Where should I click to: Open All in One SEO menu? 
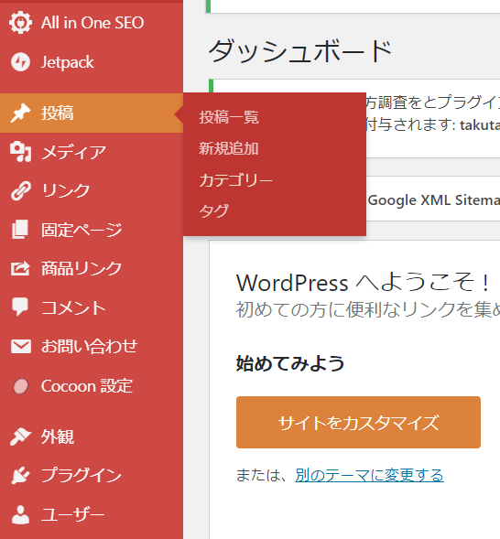pyautogui.click(x=92, y=23)
